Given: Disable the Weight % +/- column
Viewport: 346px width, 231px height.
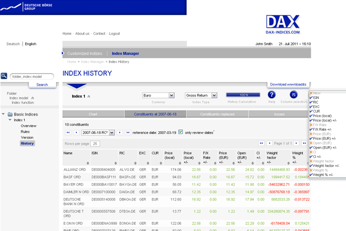Looking at the screenshot, I should click(x=321, y=175).
